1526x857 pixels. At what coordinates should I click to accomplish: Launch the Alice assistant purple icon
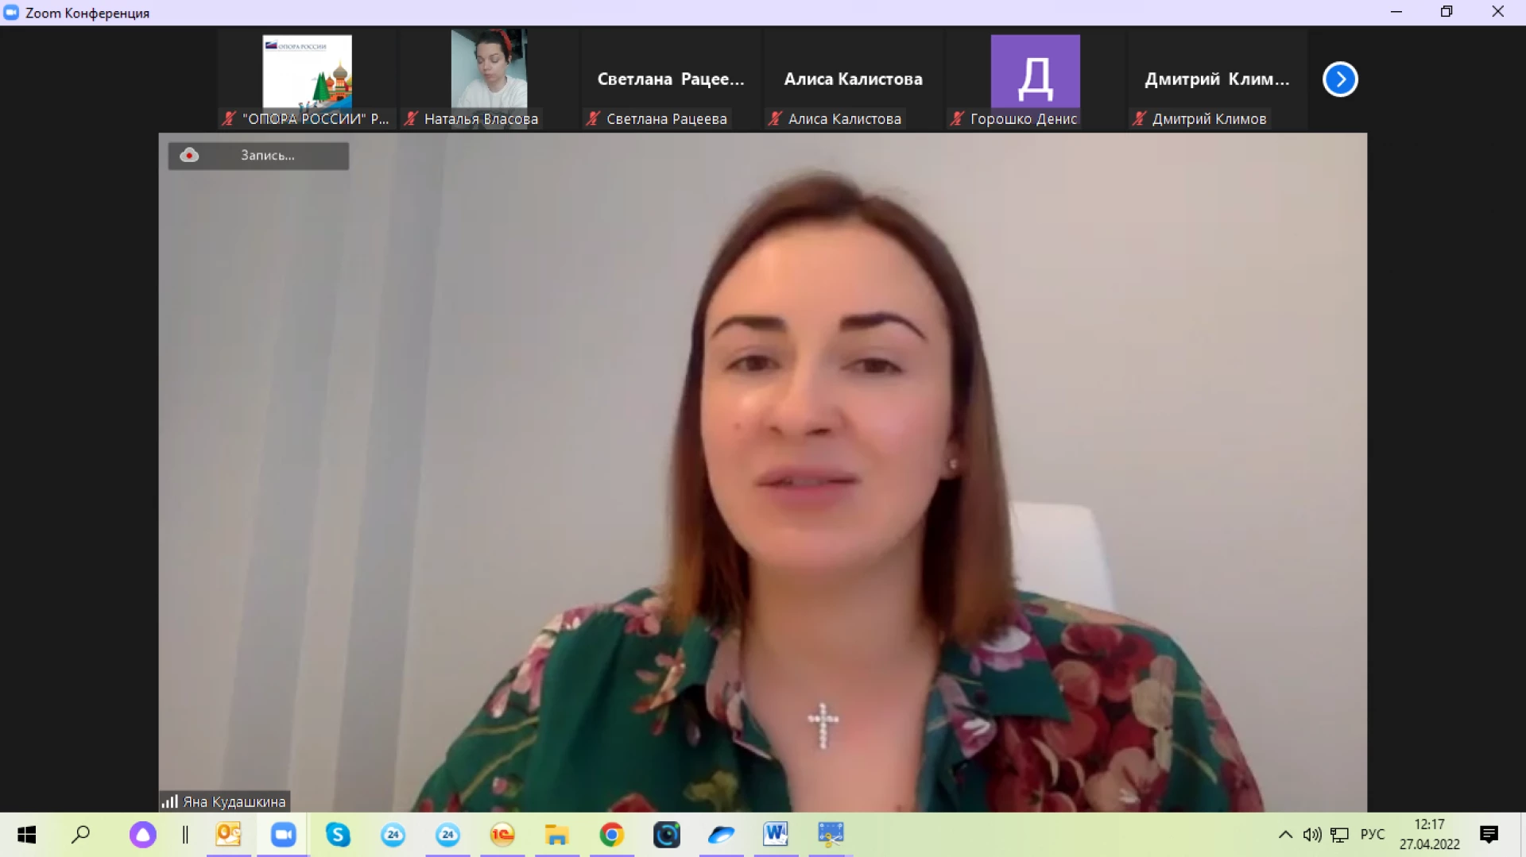click(x=143, y=835)
